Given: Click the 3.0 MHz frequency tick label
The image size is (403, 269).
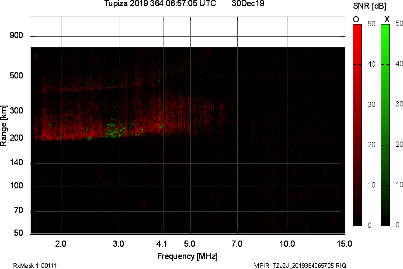Looking at the screenshot, I should tap(118, 244).
